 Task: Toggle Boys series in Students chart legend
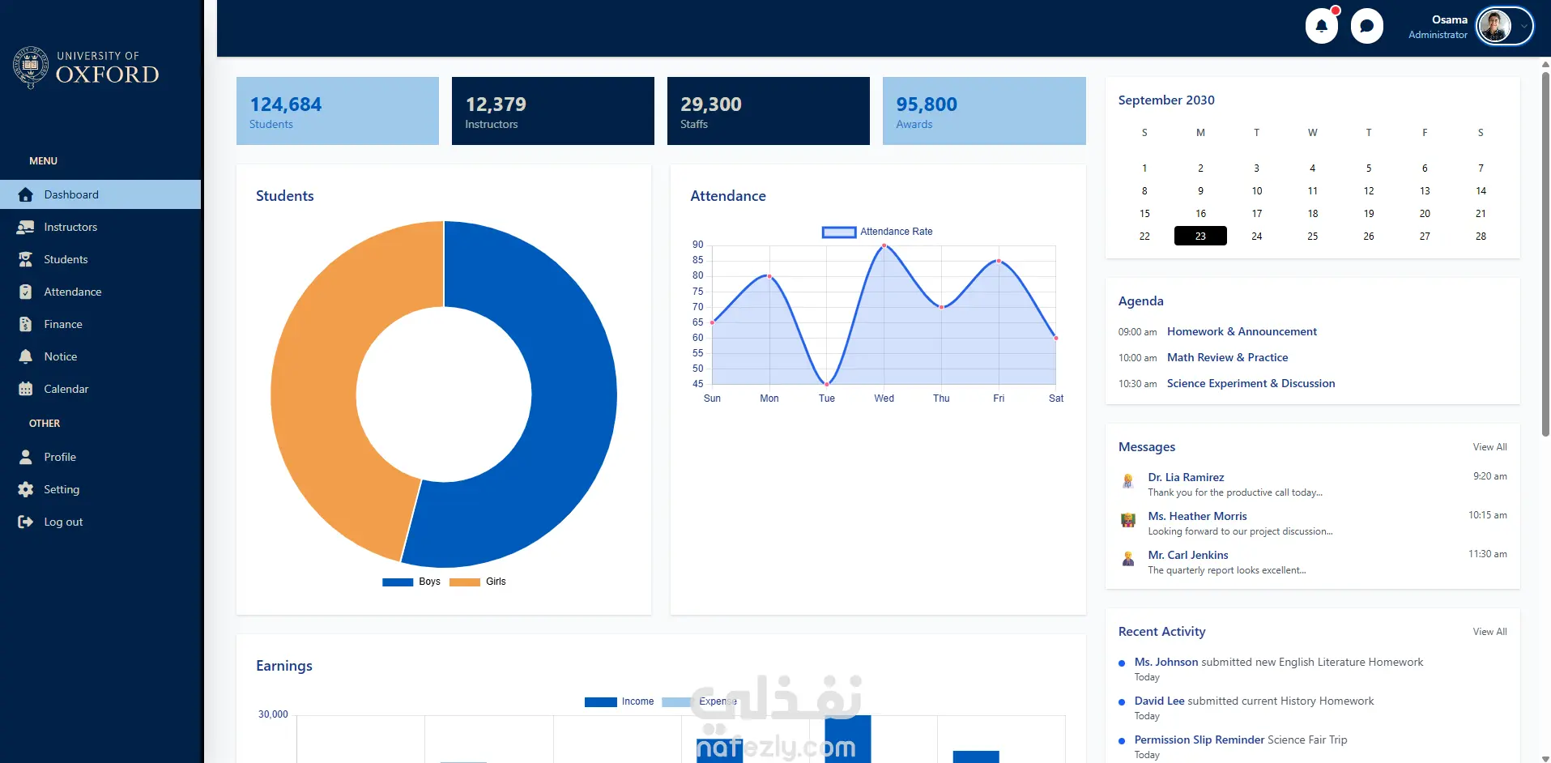pyautogui.click(x=411, y=582)
